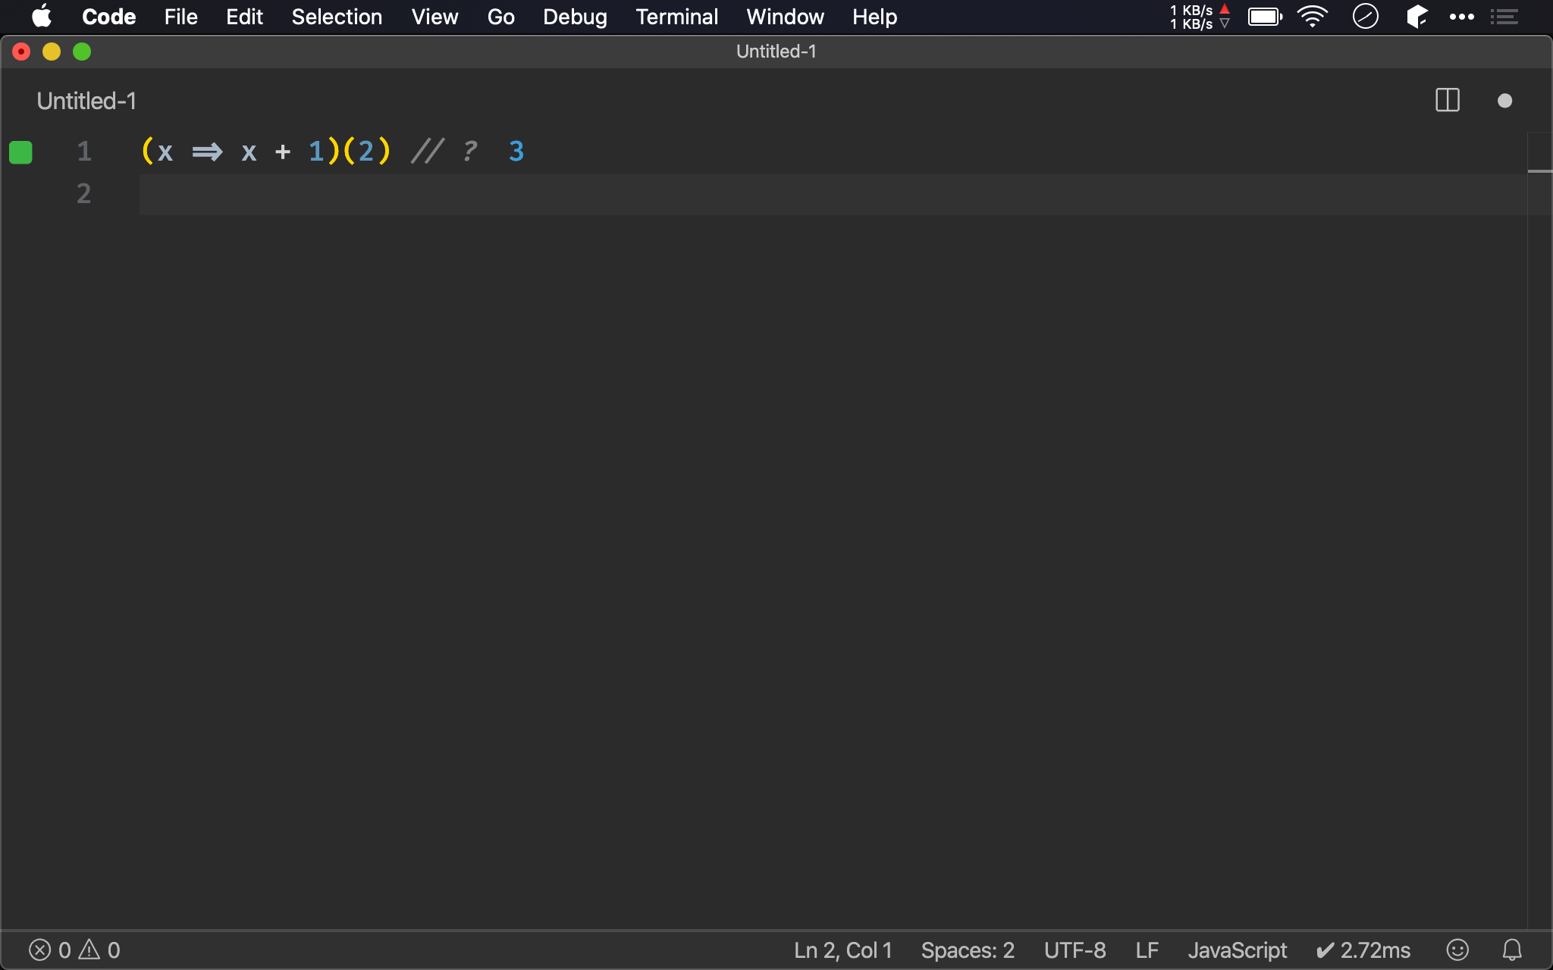Screen dimensions: 1553x970
Task: Open the errors and warnings status
Action: pos(74,950)
